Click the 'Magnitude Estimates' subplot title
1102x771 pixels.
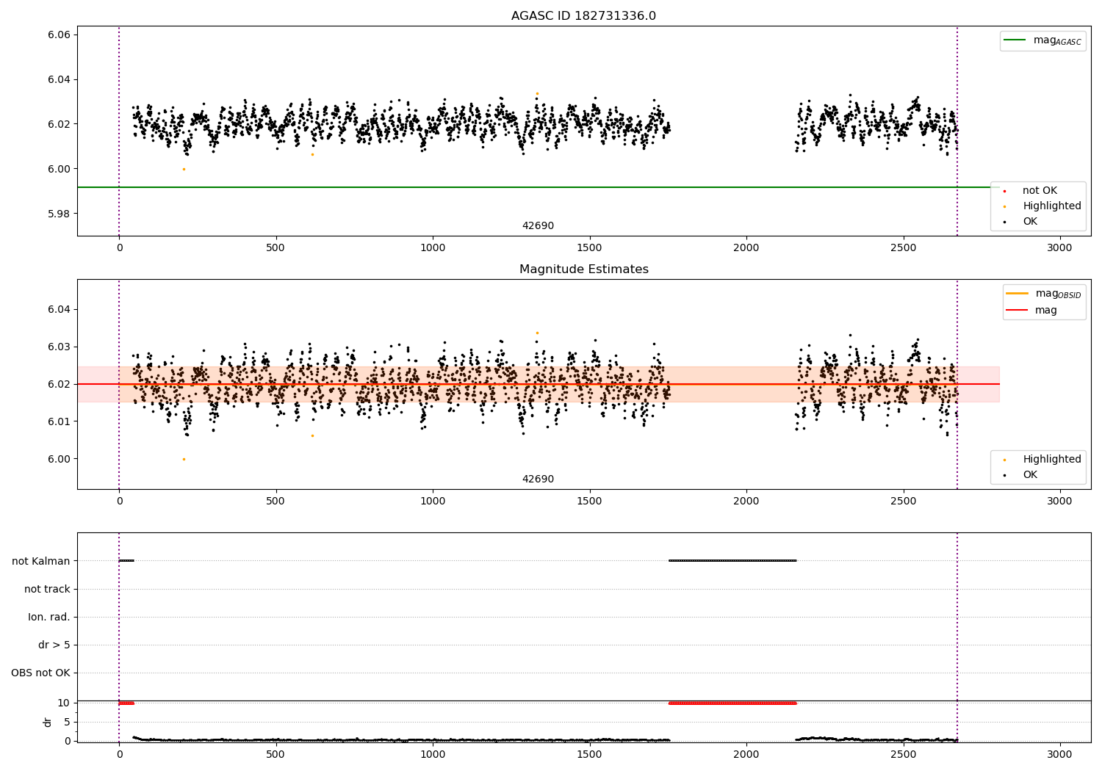tap(583, 269)
